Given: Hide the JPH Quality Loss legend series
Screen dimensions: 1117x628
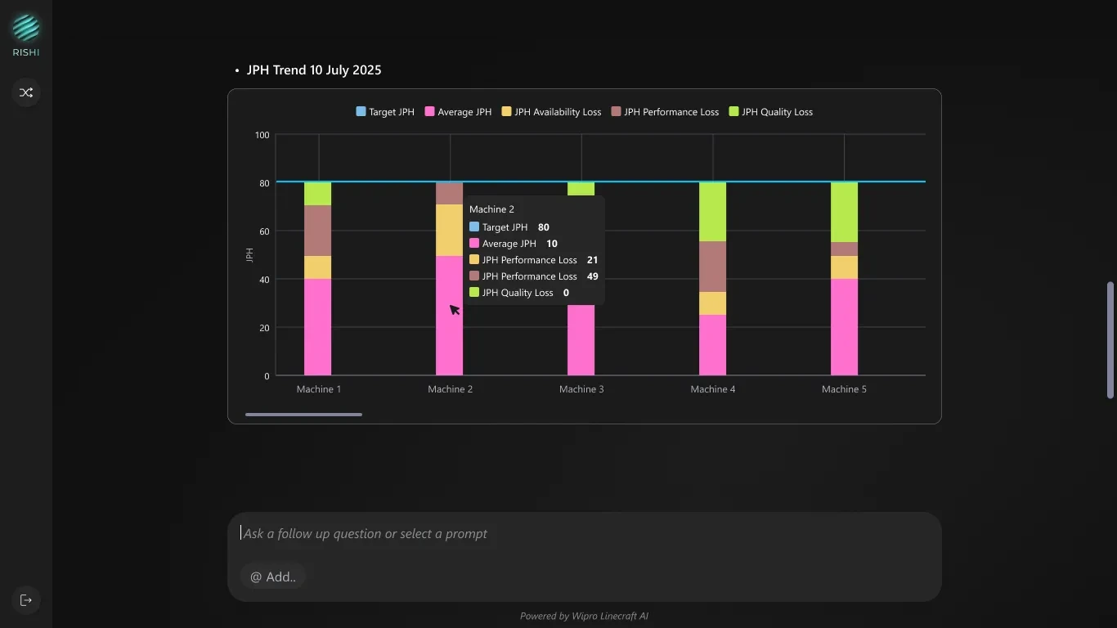Looking at the screenshot, I should 770,112.
